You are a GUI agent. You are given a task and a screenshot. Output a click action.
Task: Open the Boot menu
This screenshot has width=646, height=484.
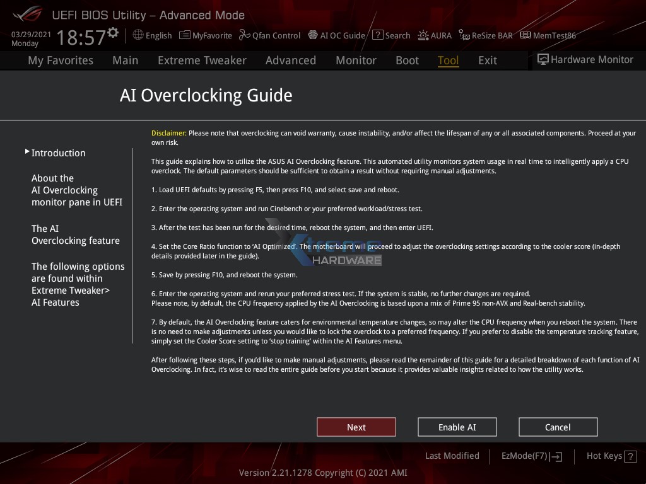coord(407,60)
